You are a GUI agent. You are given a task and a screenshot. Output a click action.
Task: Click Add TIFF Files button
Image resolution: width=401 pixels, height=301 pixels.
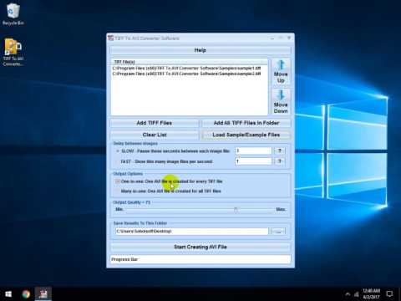[155, 123]
